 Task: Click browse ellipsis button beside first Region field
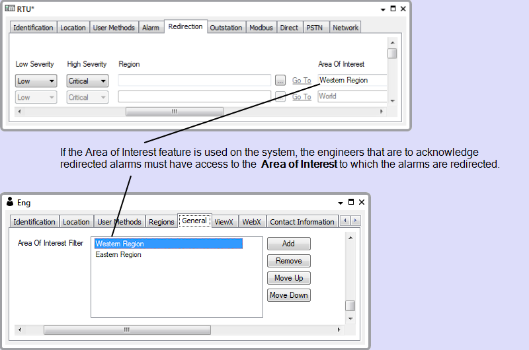coord(280,81)
